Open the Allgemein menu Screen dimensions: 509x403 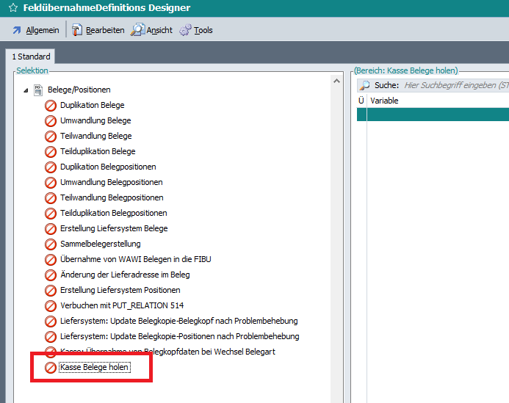tap(35, 30)
